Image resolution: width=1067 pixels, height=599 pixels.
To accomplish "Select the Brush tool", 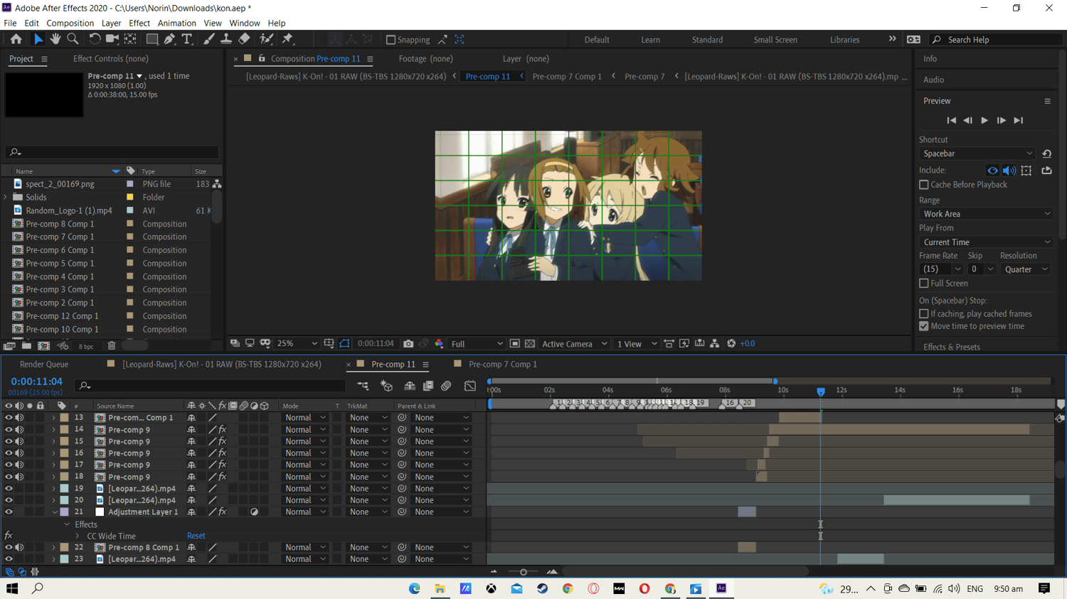I will point(209,39).
